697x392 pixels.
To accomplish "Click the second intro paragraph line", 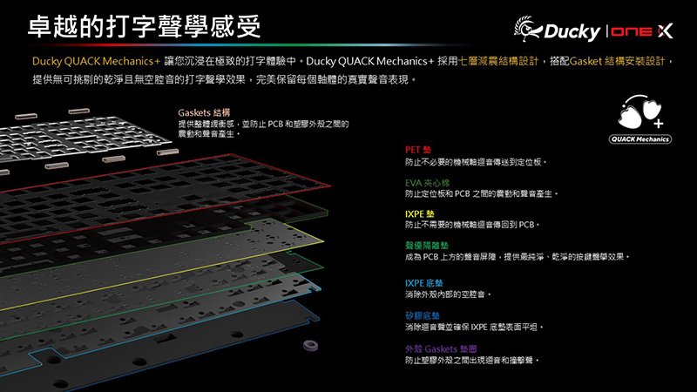I will 225,79.
